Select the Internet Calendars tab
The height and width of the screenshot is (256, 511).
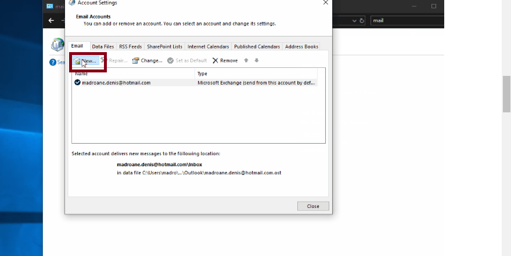point(208,47)
